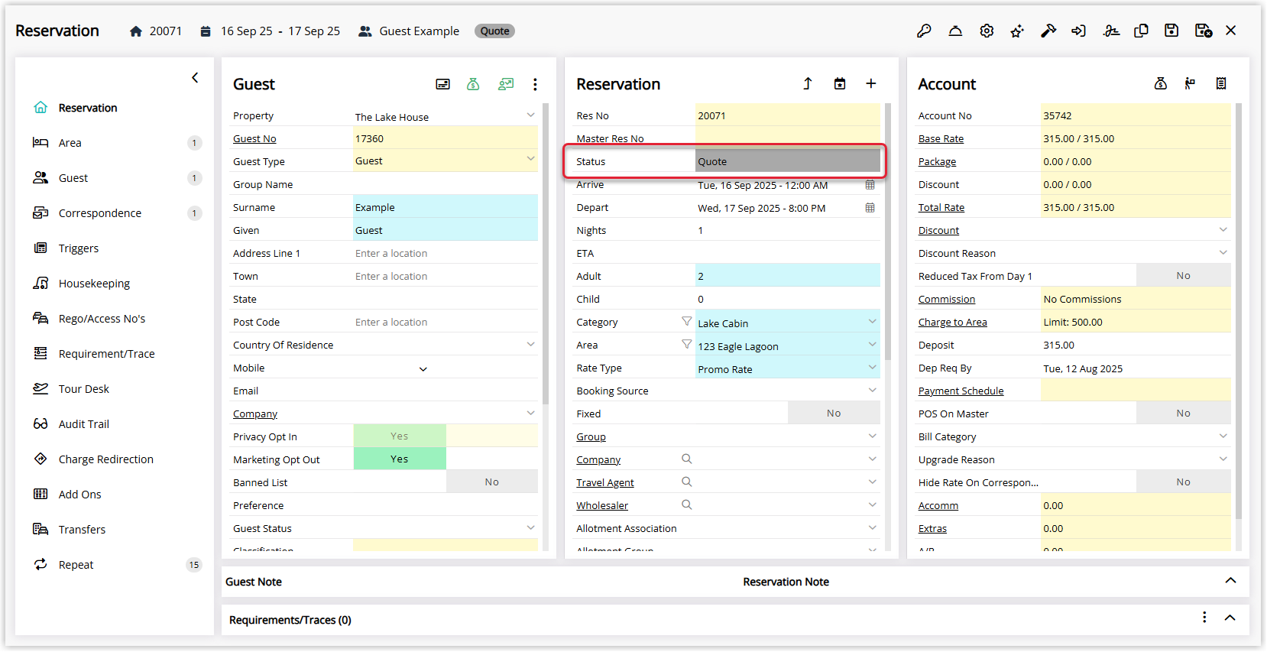The height and width of the screenshot is (652, 1267).
Task: Click the up arrow icon in Reservation panel
Action: [808, 83]
